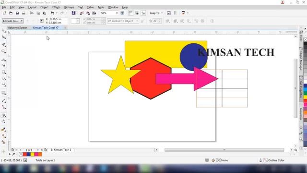Viewport: 307px width, 173px height.
Task: Open the Effects menu
Action: click(x=56, y=7)
